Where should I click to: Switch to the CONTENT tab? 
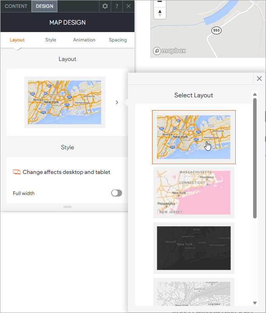[16, 6]
